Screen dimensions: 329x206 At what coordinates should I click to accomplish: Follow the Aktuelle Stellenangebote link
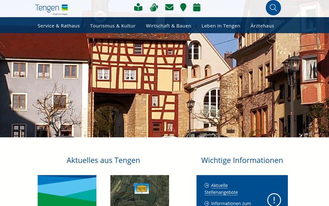(x=221, y=189)
